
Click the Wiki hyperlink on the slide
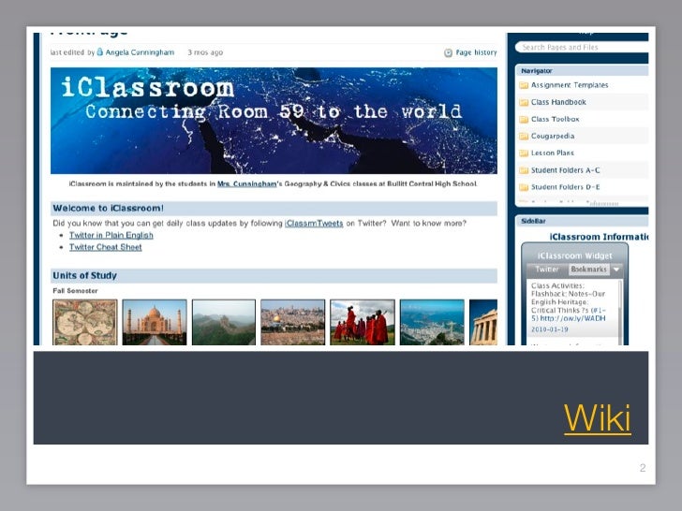(597, 418)
